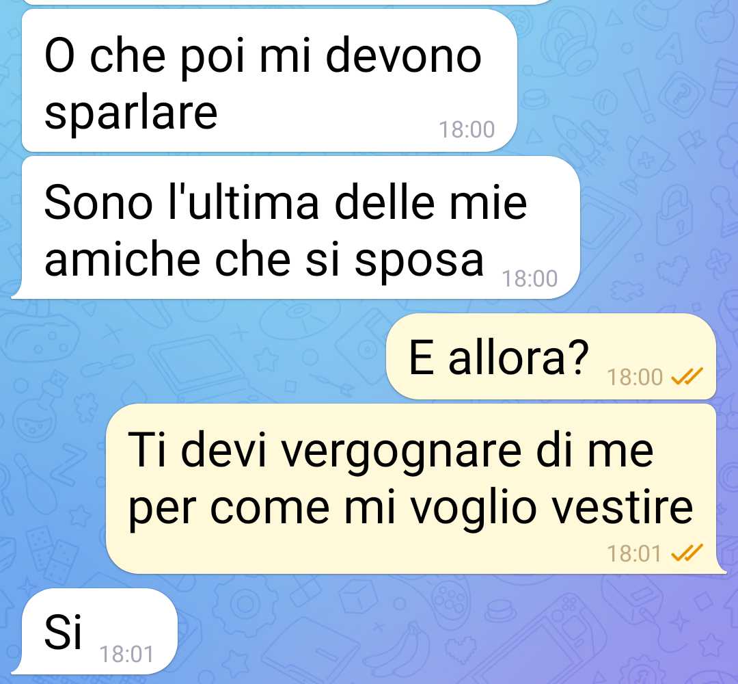Click the 18:00 timestamp on the "sparlare" message
The height and width of the screenshot is (684, 738).
coord(467,129)
